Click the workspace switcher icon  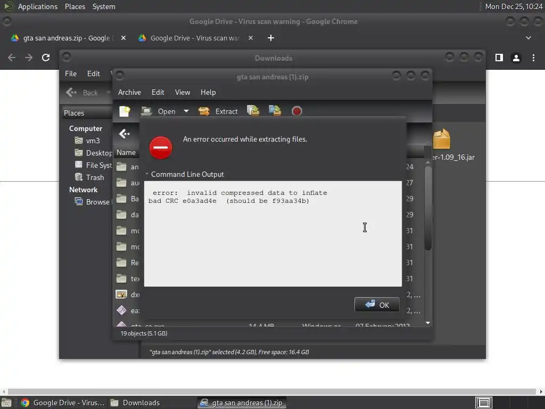coord(484,403)
